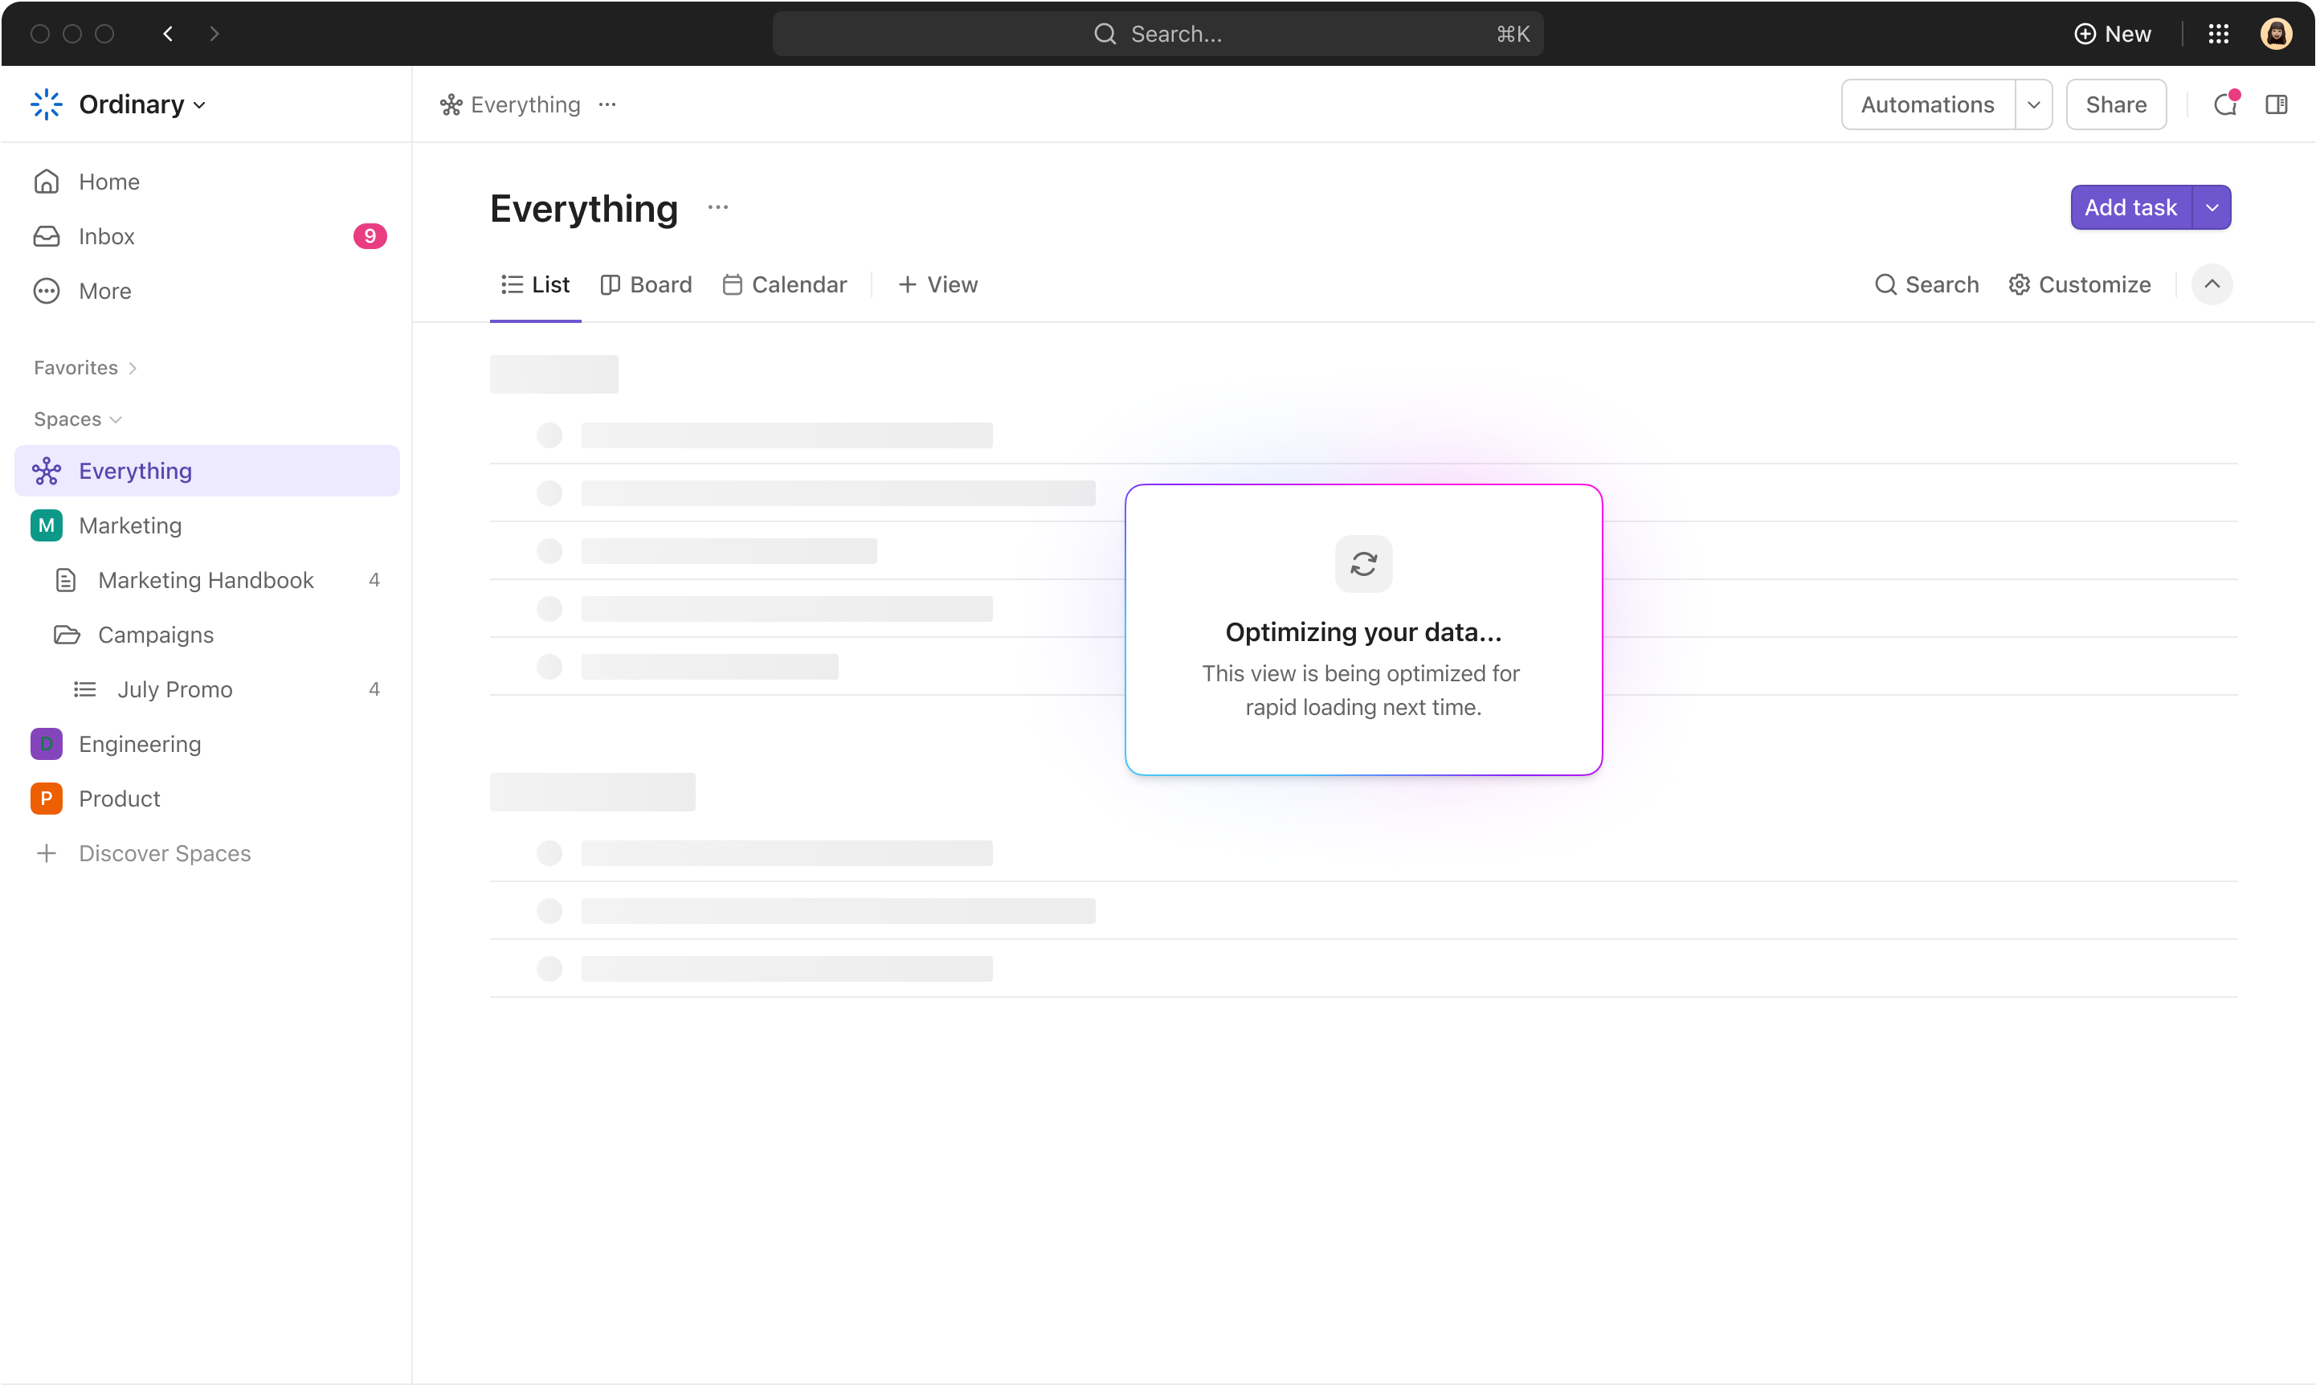Screen dimensions: 2316x1385
Task: Open the notifications chat bubble icon
Action: coord(2225,104)
